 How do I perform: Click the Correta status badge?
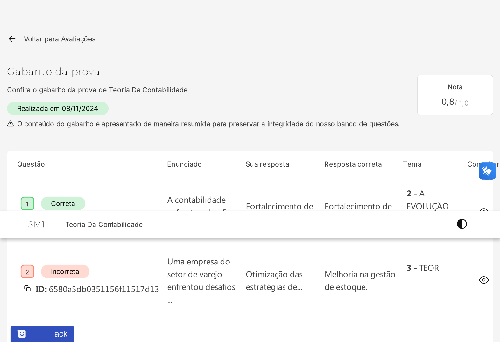coord(63,204)
